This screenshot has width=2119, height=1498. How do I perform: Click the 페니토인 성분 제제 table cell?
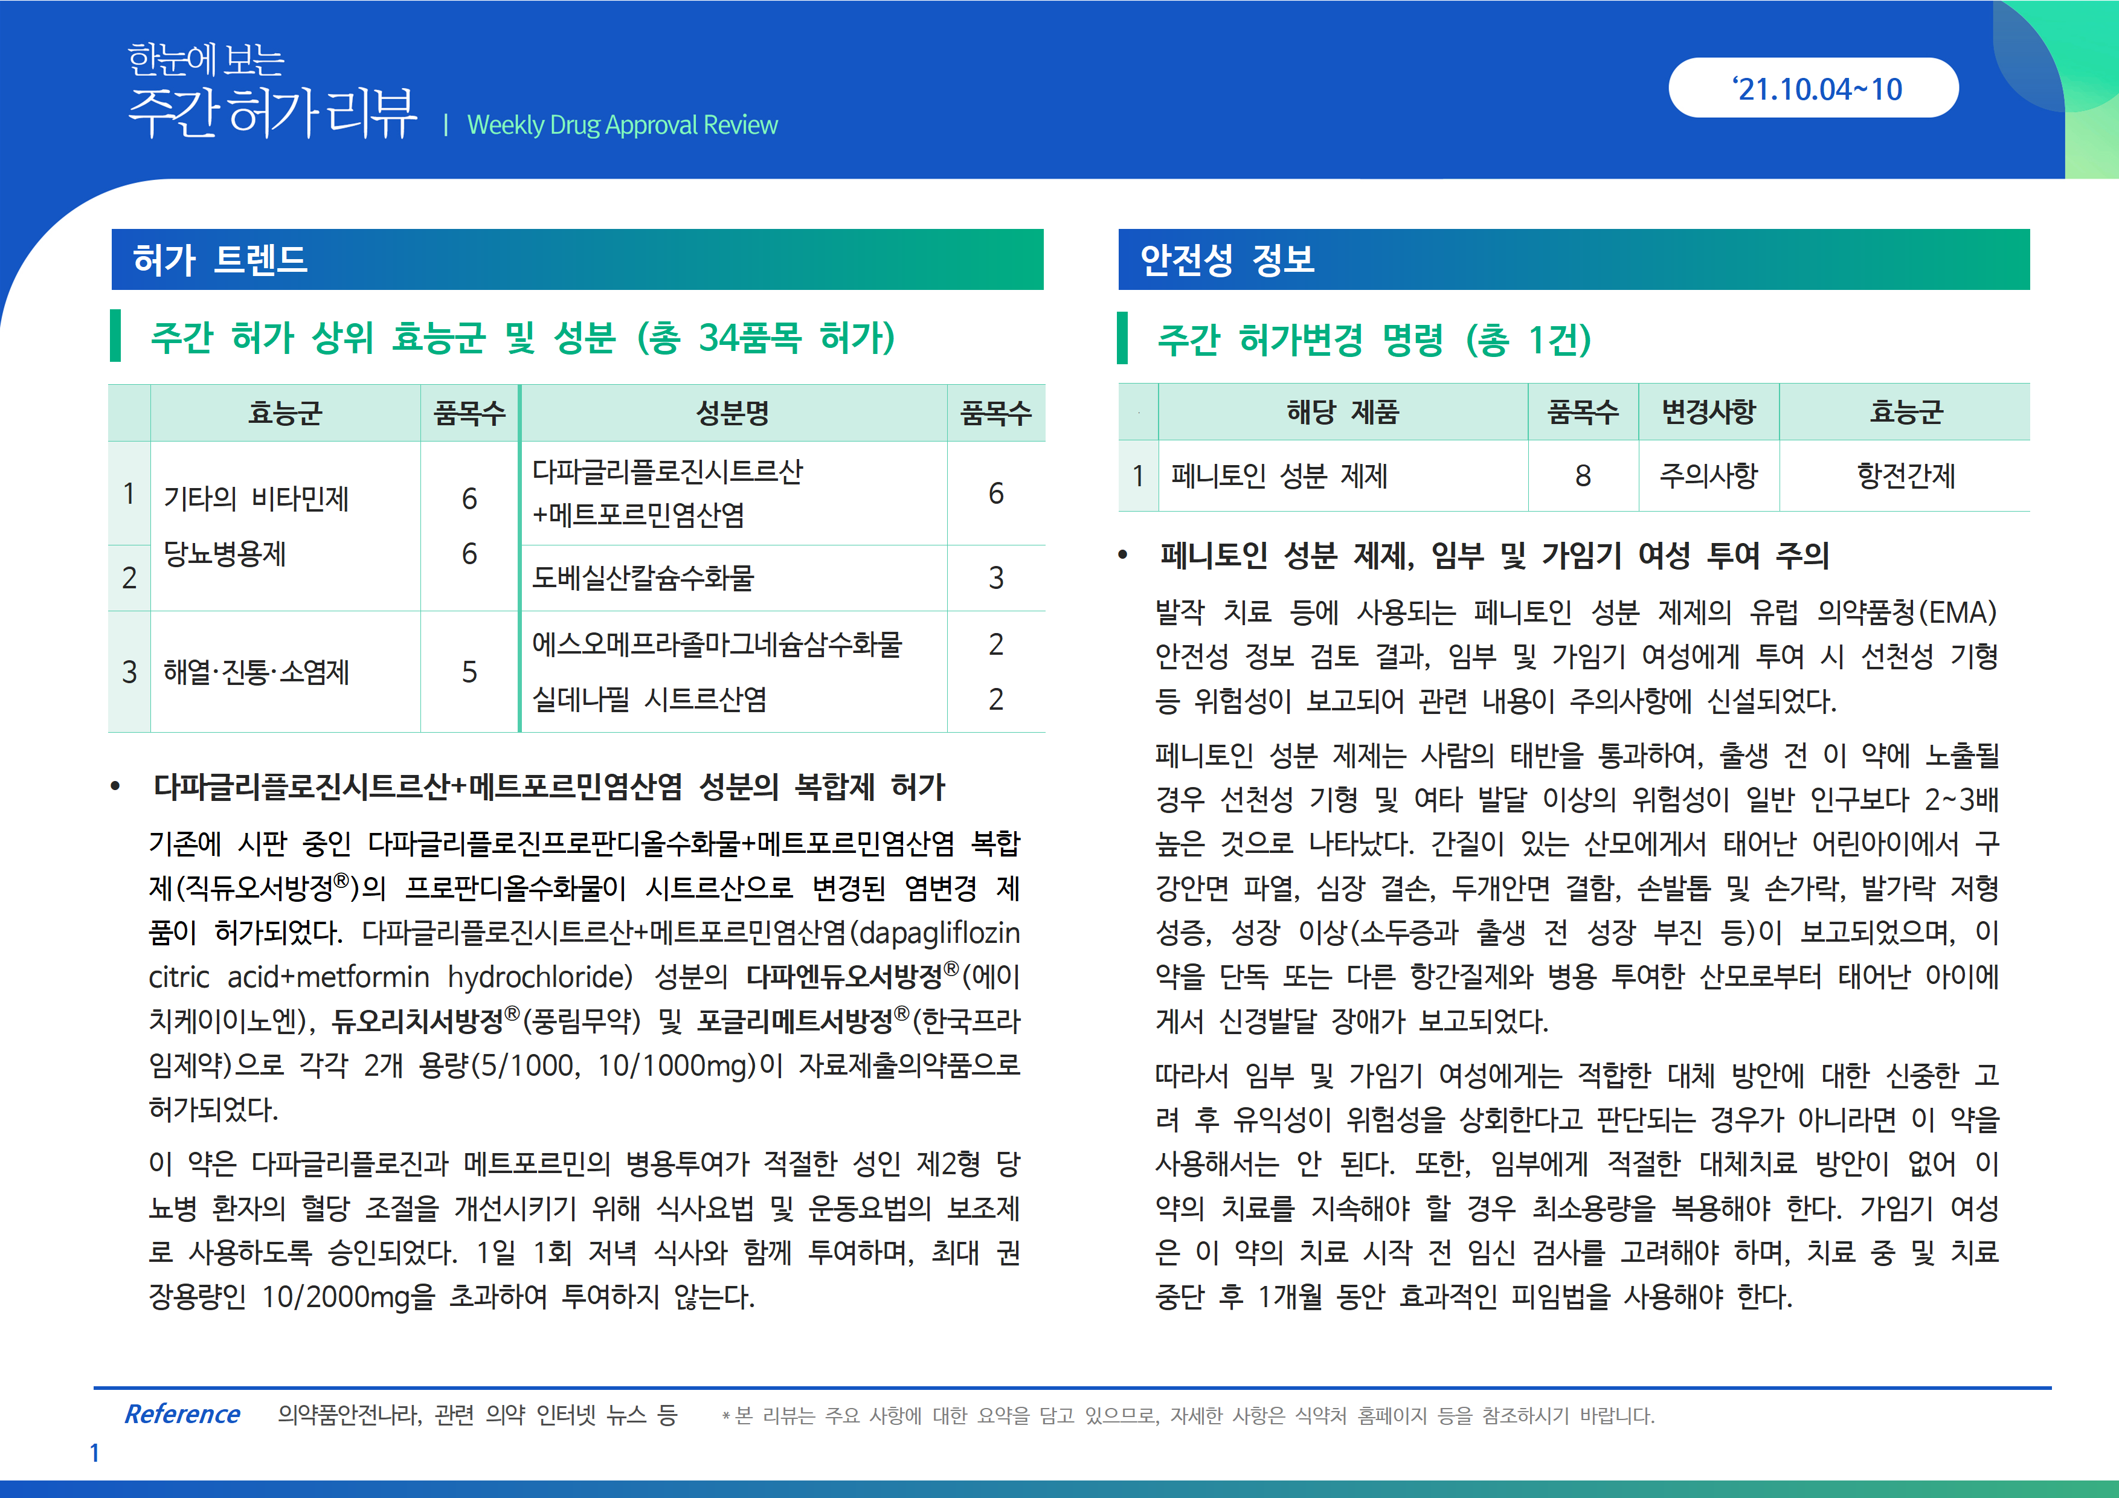(1279, 475)
